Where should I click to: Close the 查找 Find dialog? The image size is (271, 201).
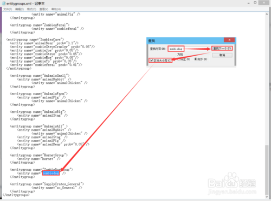pos(229,40)
